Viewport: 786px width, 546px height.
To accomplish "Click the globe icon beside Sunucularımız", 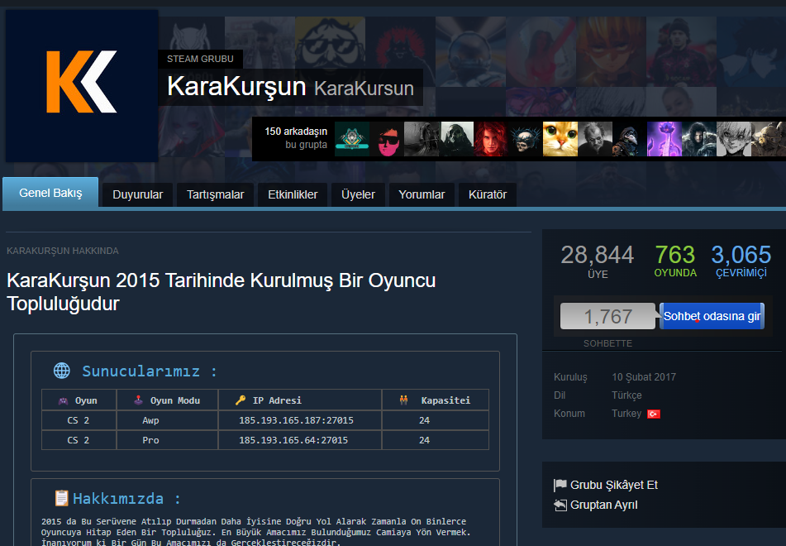I will 62,371.
